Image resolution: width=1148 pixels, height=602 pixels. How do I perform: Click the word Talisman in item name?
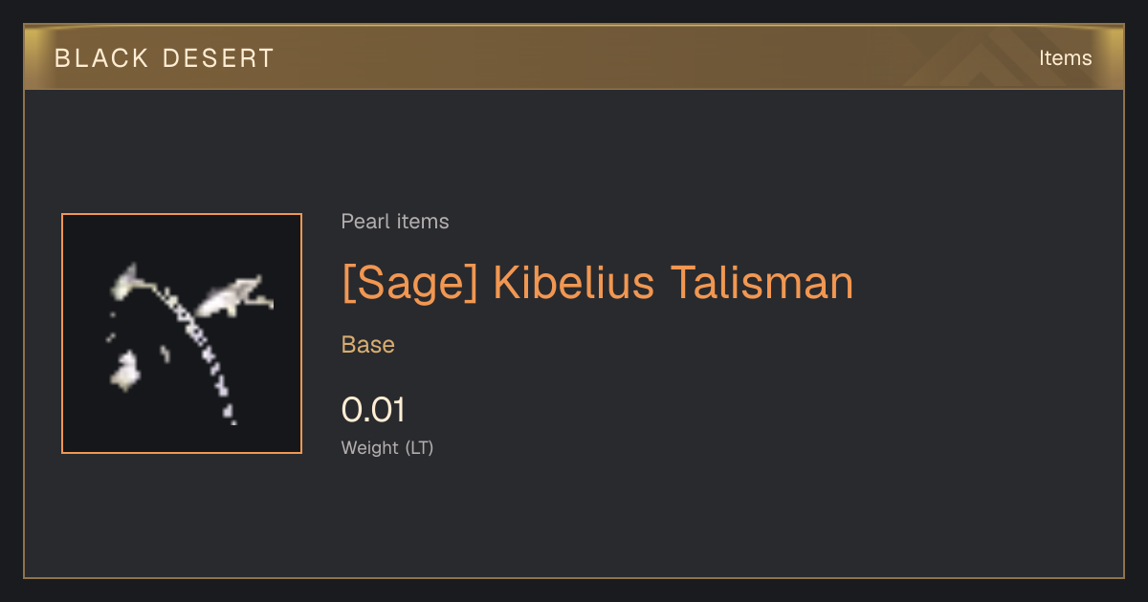pos(762,284)
